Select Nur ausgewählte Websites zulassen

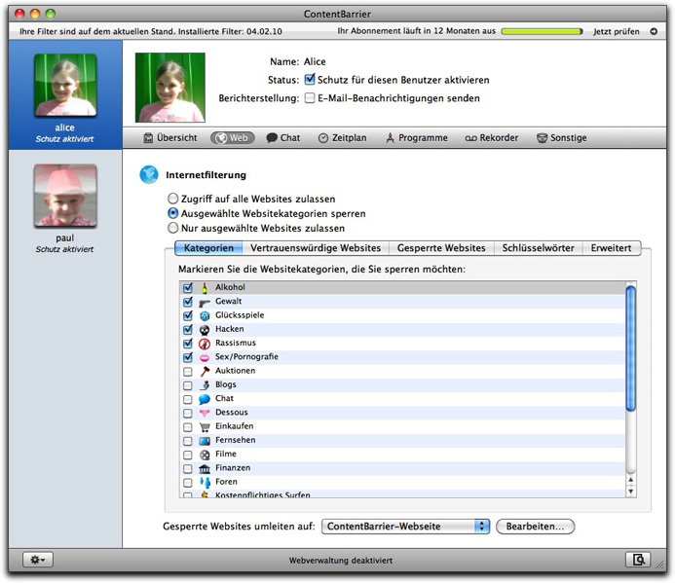[172, 228]
